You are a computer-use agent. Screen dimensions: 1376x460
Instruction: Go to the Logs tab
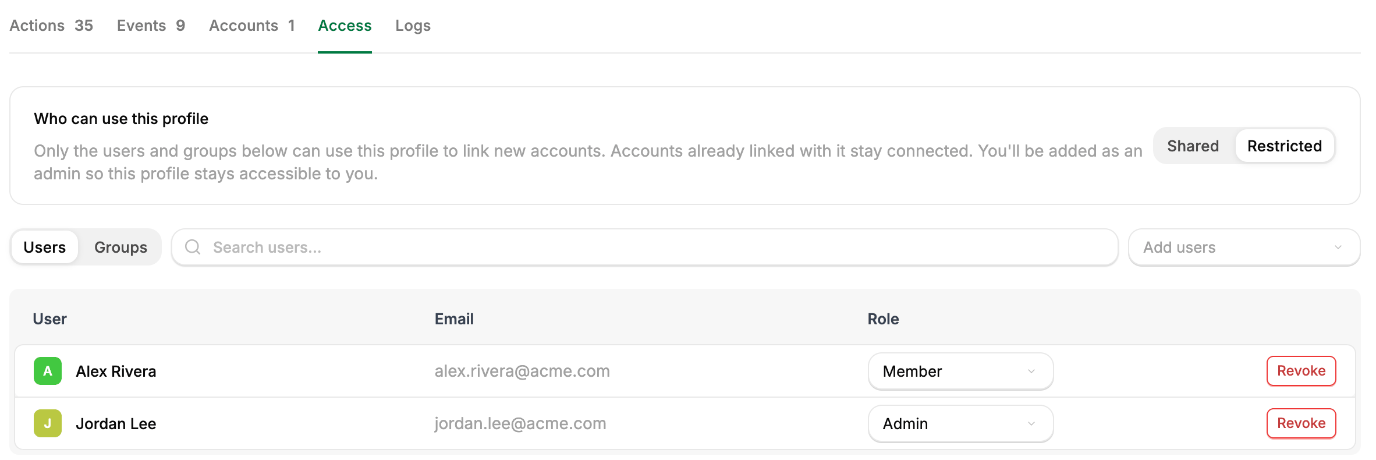coord(413,26)
